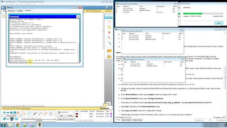Viewport: 227px width, 128px height.
Task: Cancel the Upload Movie dialog
Action: pyautogui.click(x=219, y=23)
